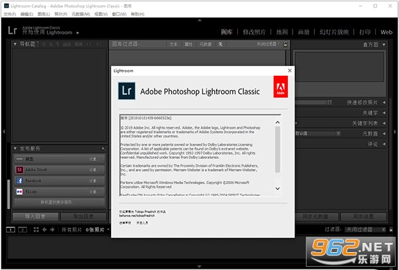
Task: Click the 导出目录 button
Action: coord(84,217)
